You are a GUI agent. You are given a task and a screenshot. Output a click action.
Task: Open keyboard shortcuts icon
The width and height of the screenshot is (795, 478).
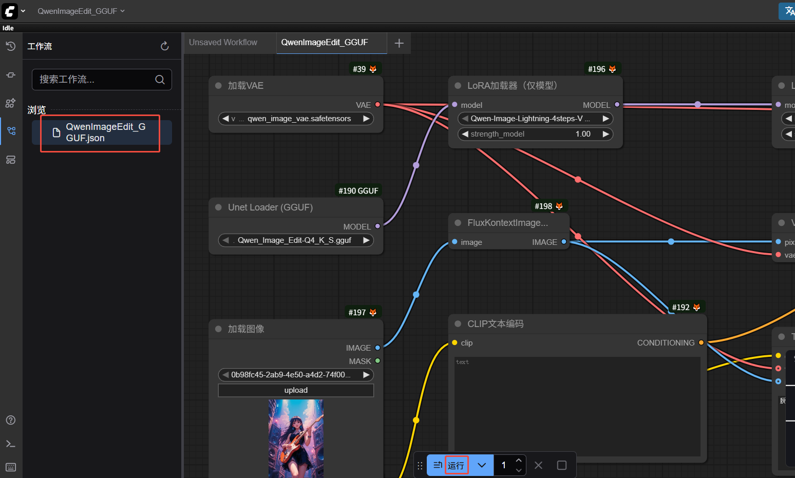coord(11,467)
